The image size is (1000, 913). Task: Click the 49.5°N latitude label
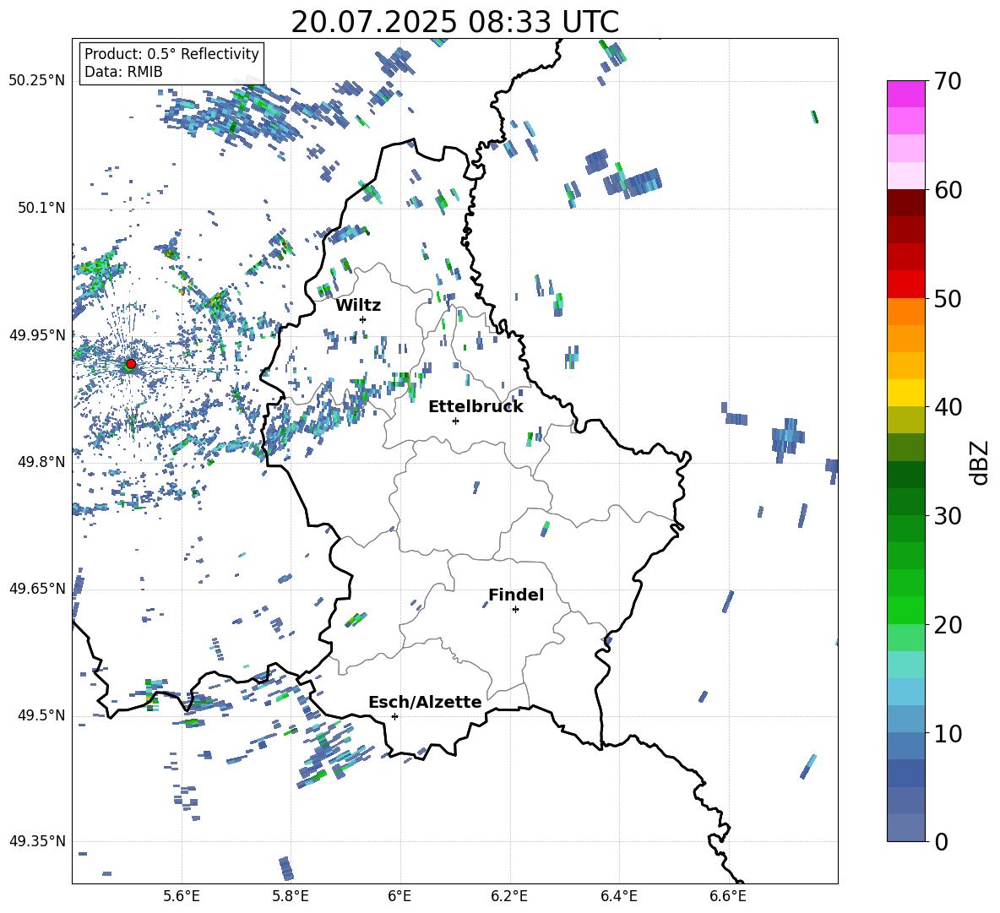pyautogui.click(x=41, y=715)
